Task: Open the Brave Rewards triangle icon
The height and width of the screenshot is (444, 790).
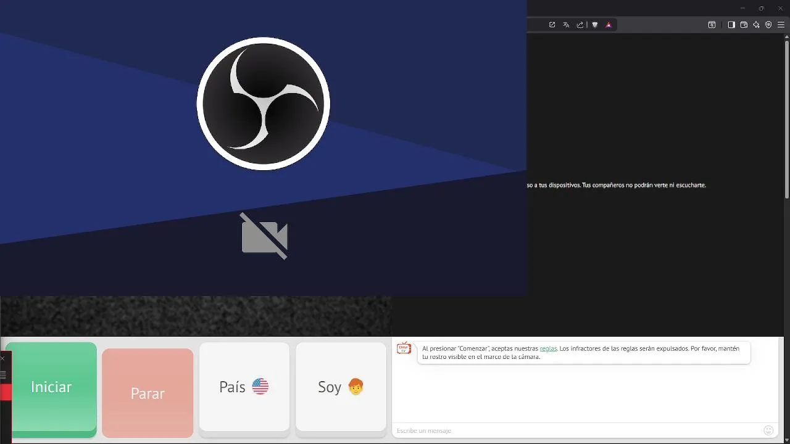Action: point(609,25)
